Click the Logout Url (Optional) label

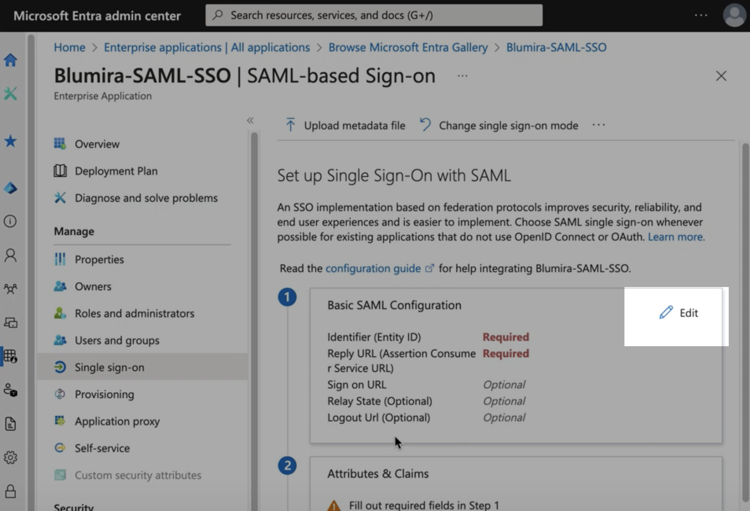(379, 417)
